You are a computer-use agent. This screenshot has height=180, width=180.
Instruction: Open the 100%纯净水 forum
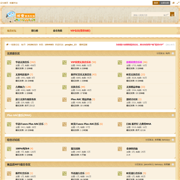click(x=22, y=148)
